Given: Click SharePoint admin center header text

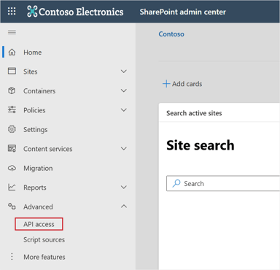Looking at the screenshot, I should [x=183, y=12].
